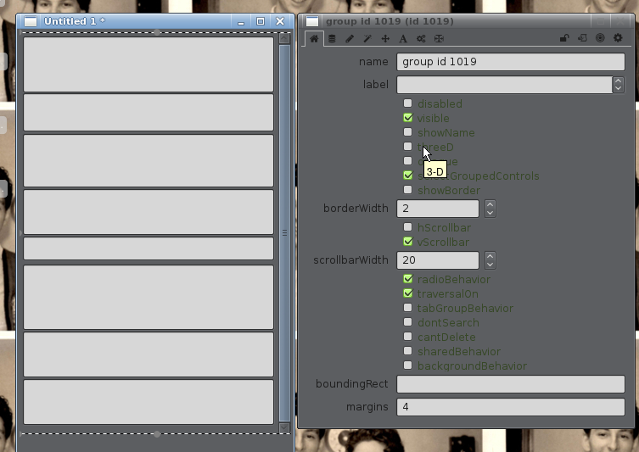Screen dimensions: 639x452
Task: Click the name field containing group id 1019
Action: click(510, 62)
